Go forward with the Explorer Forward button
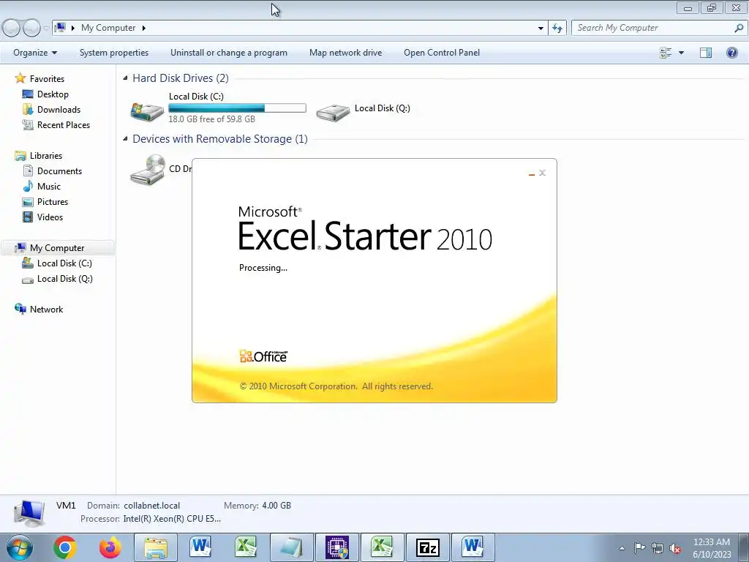This screenshot has width=749, height=562. pos(31,29)
